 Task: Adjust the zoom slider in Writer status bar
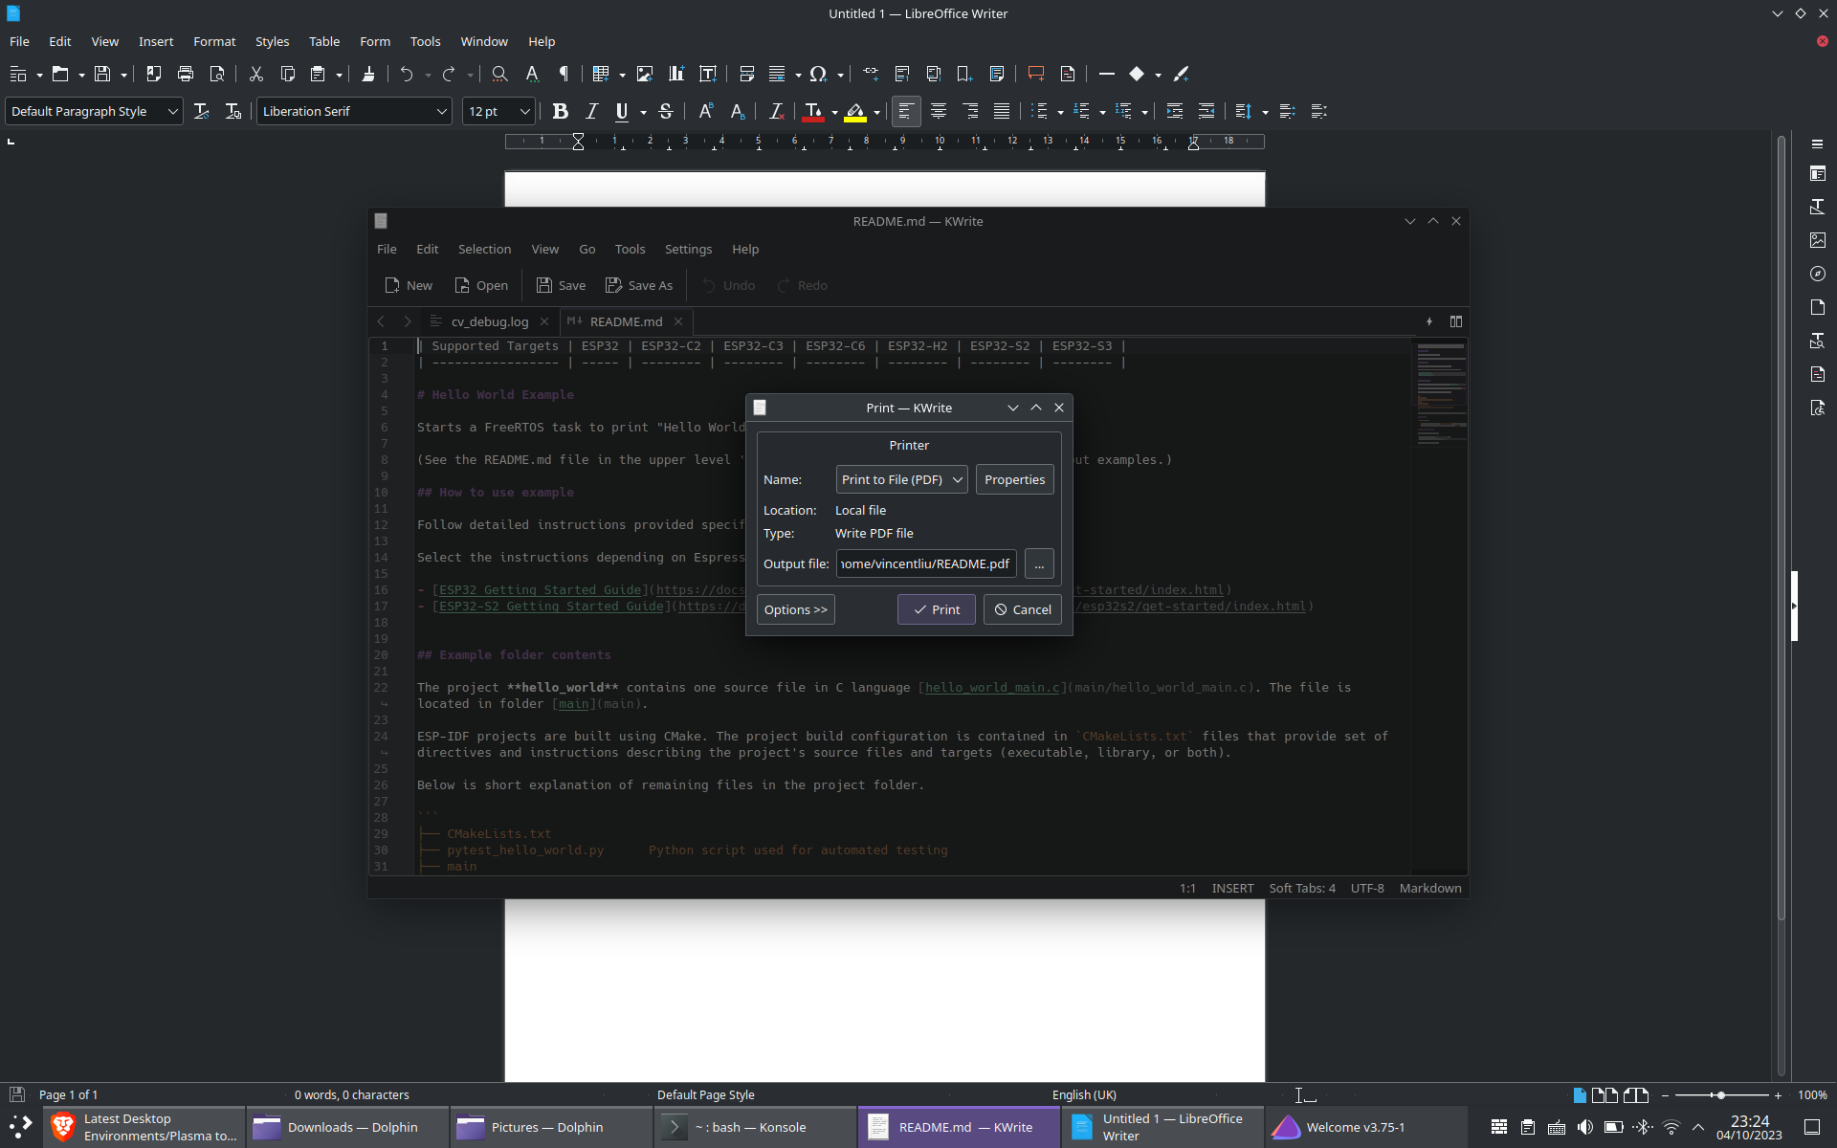pos(1720,1094)
